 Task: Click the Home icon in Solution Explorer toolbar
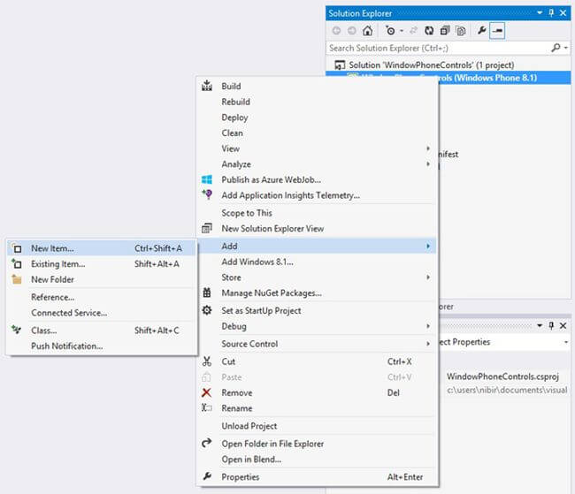tap(367, 31)
